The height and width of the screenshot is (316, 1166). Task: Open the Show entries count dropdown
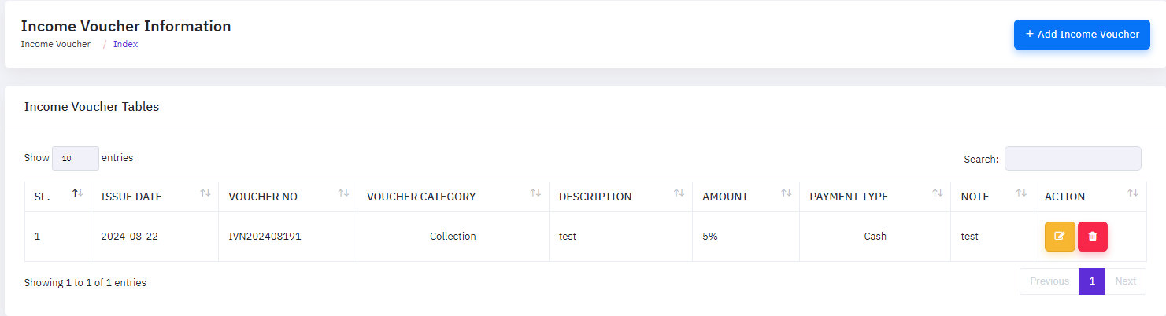pyautogui.click(x=76, y=158)
